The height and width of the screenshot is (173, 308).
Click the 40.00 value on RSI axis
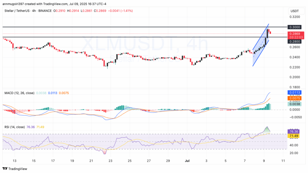coord(294,145)
